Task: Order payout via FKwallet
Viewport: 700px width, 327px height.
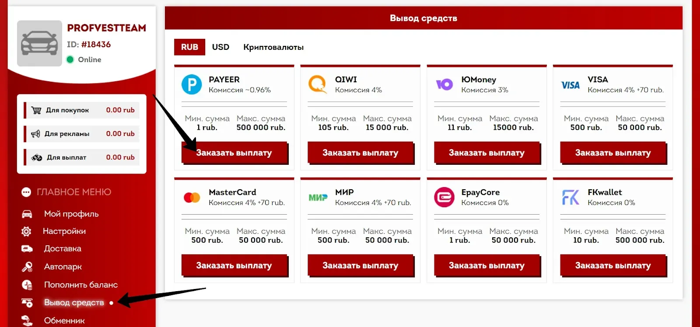Action: coord(613,265)
